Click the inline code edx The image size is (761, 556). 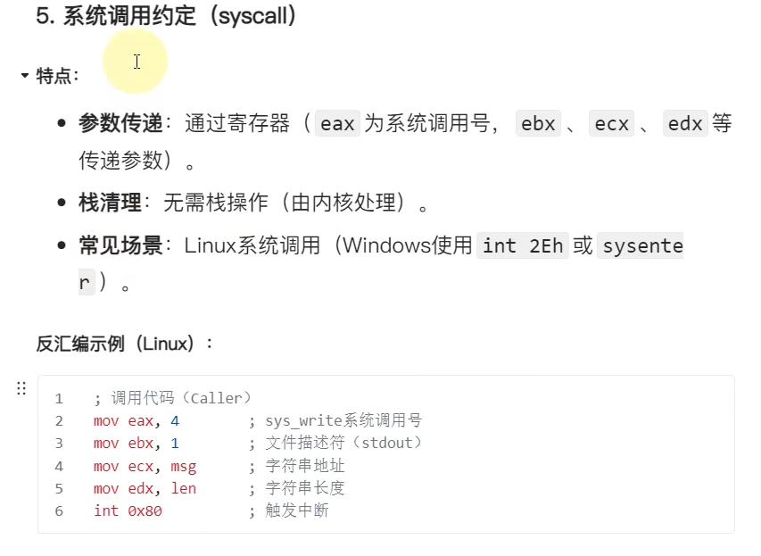(x=685, y=124)
